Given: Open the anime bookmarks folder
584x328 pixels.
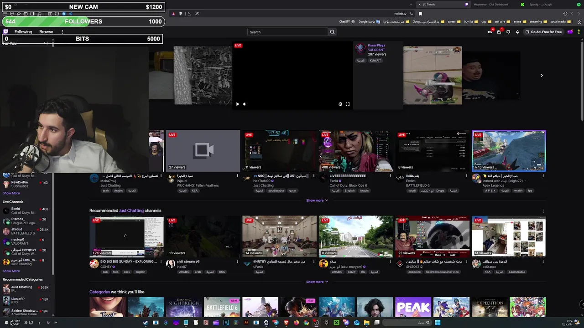Looking at the screenshot, I should point(520,21).
